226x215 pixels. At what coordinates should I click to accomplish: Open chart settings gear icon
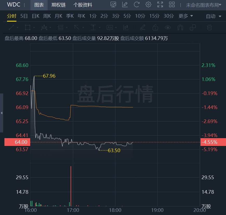click(x=148, y=5)
